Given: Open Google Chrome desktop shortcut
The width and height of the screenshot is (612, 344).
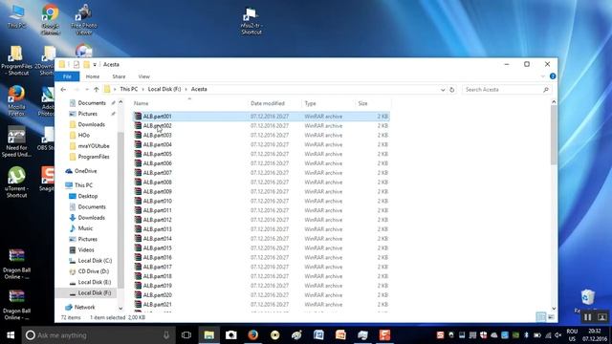Looking at the screenshot, I should coord(51,19).
